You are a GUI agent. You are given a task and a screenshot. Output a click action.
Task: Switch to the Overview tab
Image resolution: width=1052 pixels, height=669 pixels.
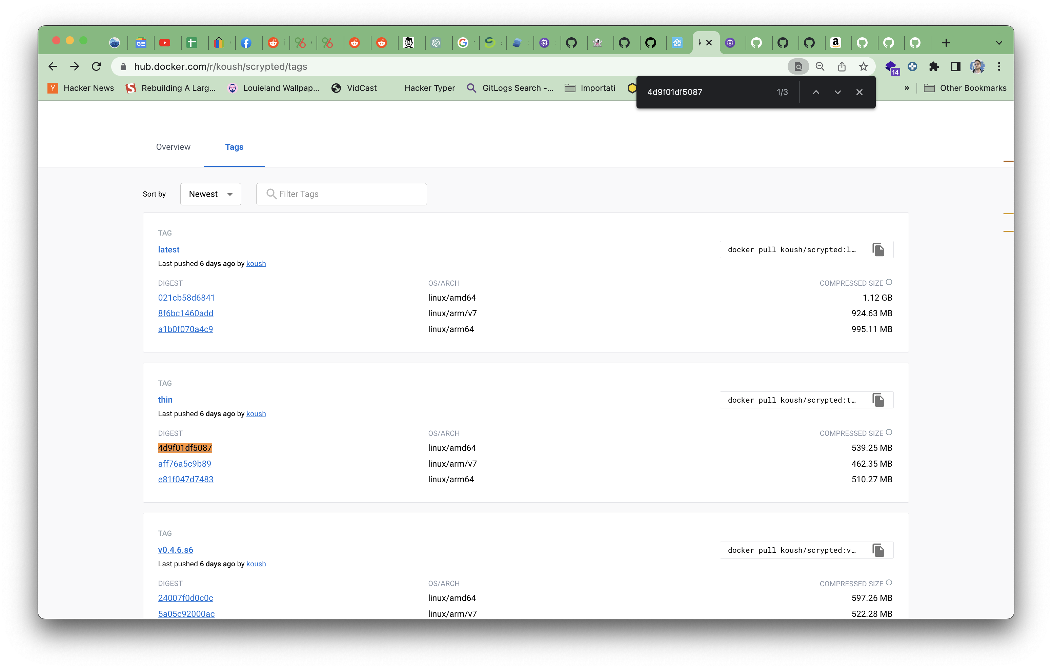(173, 147)
